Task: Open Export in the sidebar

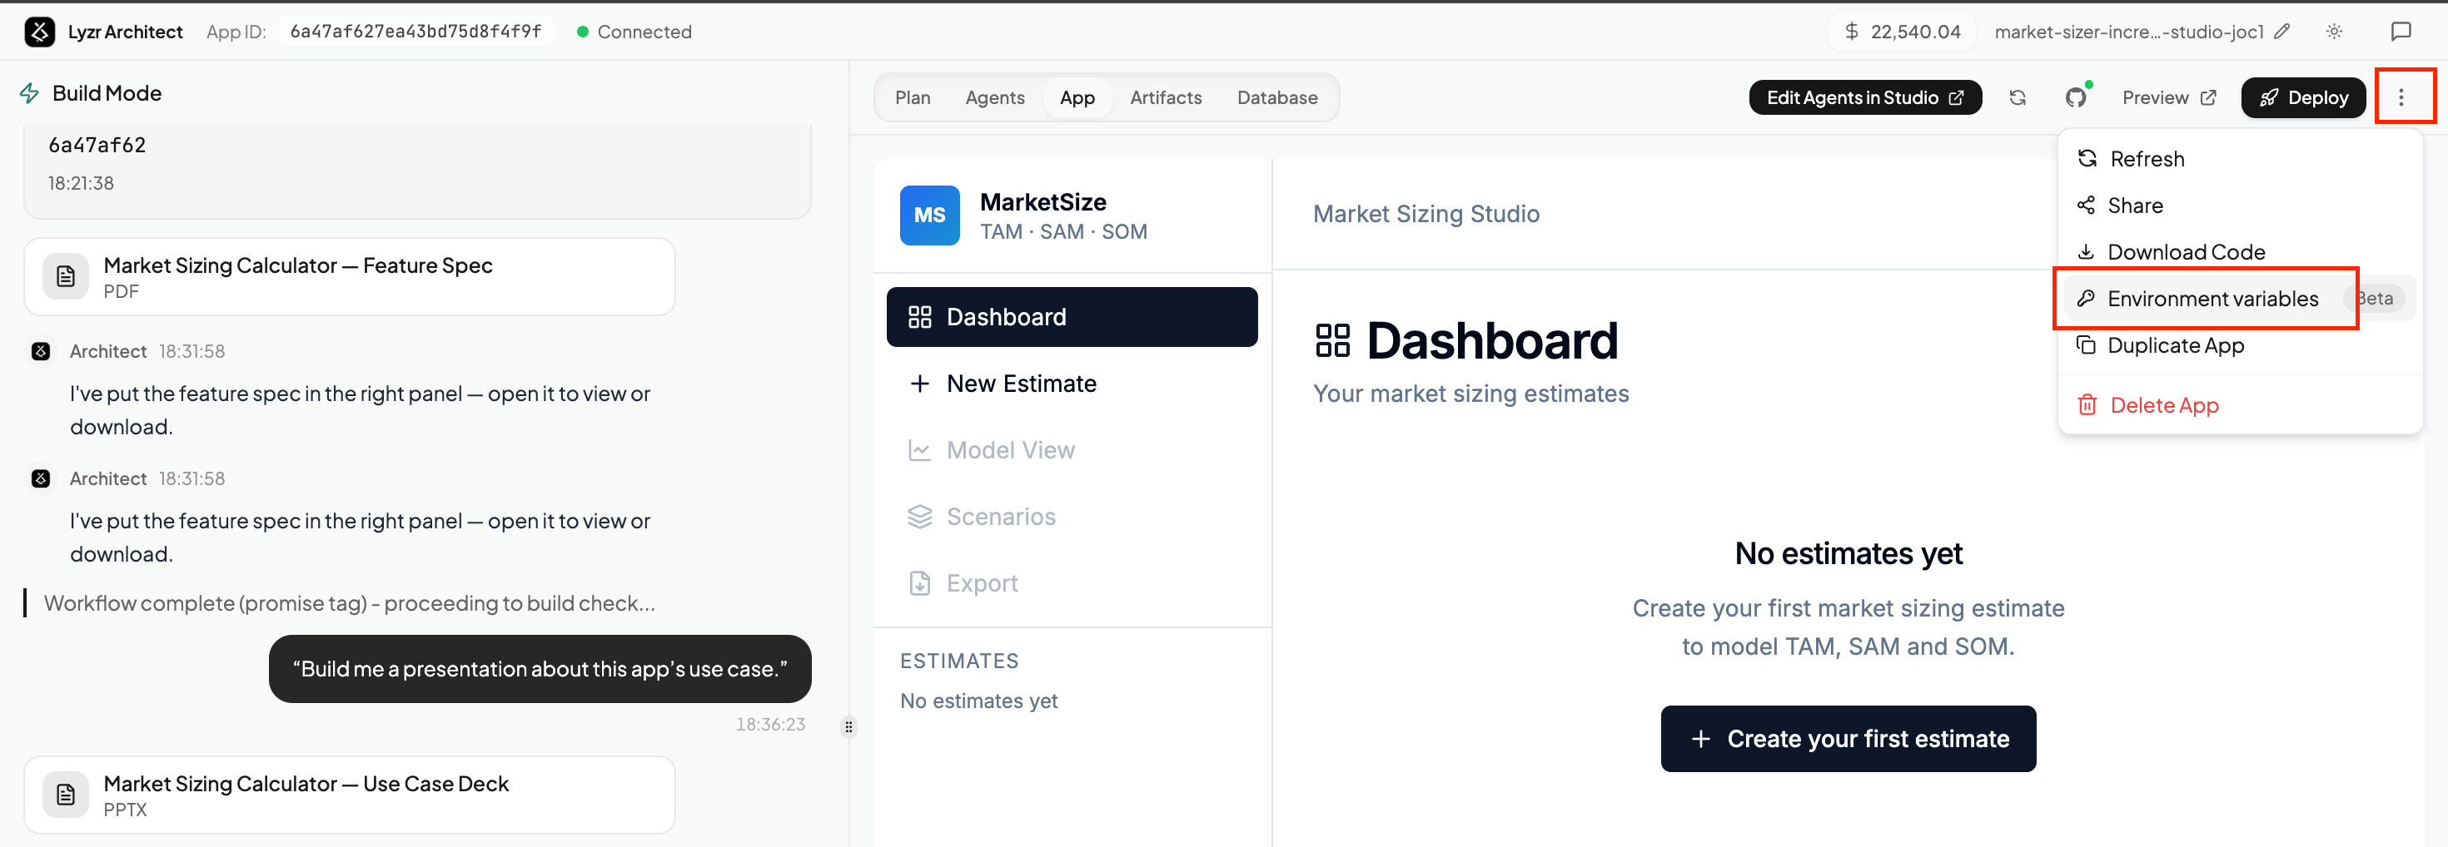Action: (x=1071, y=583)
